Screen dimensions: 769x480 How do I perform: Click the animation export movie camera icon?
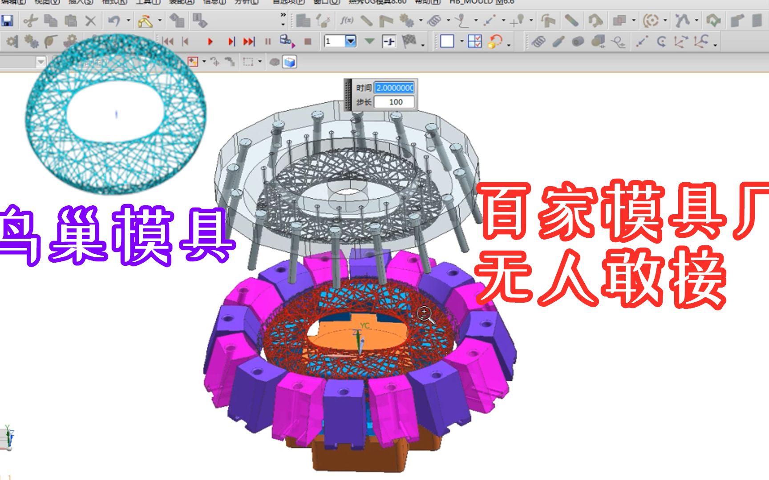tap(285, 41)
